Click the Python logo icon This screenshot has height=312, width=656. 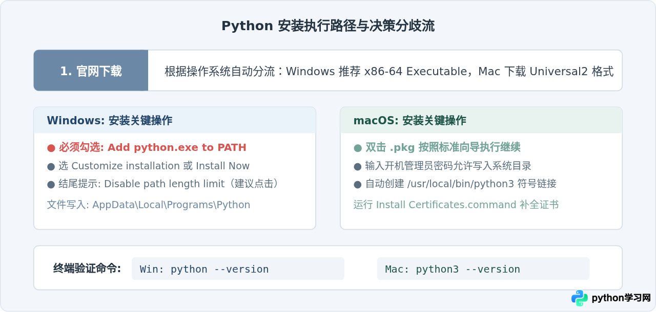(580, 298)
